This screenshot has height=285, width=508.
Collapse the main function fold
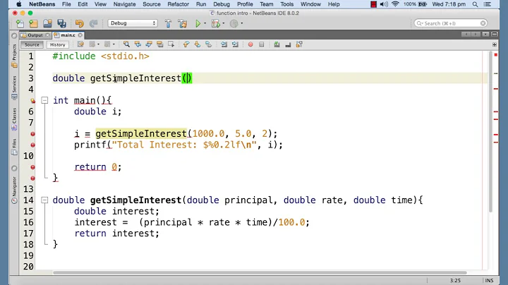44,100
